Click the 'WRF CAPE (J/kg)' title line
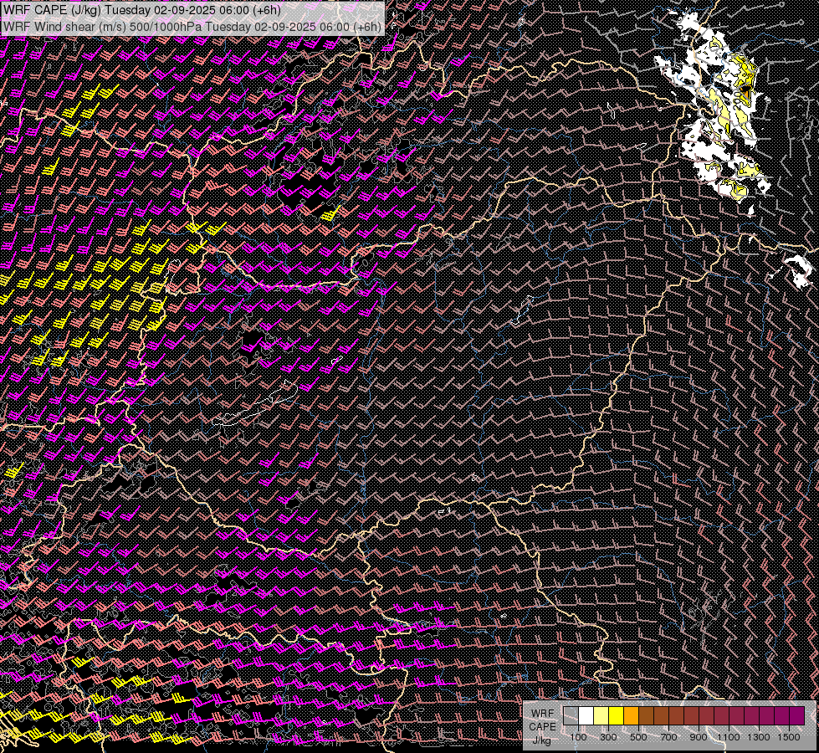Image resolution: width=819 pixels, height=753 pixels. [x=141, y=10]
